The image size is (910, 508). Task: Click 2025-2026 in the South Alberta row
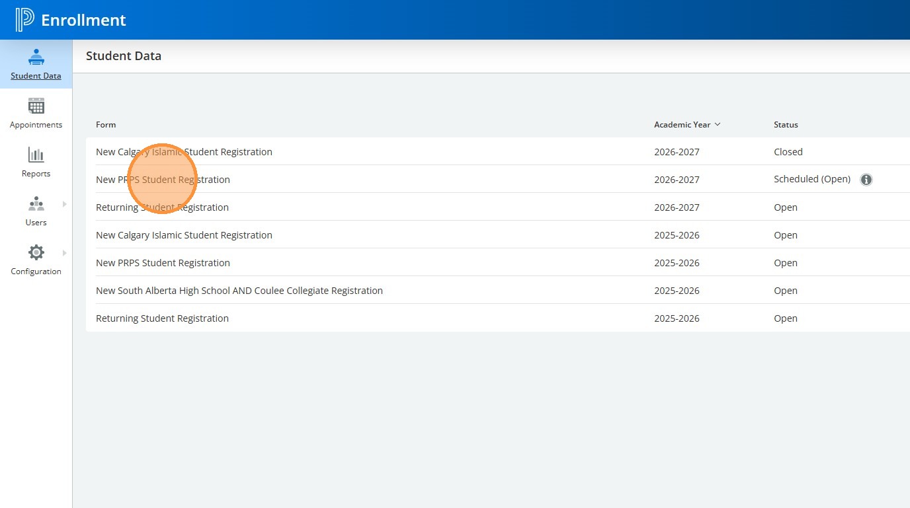tap(677, 291)
